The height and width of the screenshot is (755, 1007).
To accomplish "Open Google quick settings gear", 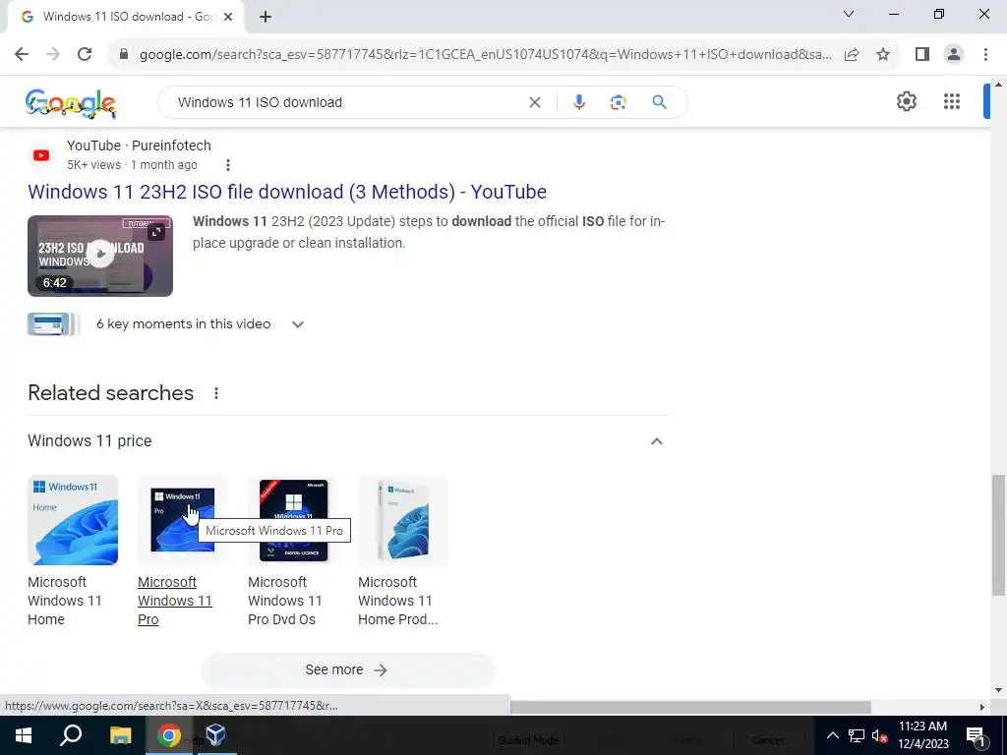I will (x=906, y=101).
